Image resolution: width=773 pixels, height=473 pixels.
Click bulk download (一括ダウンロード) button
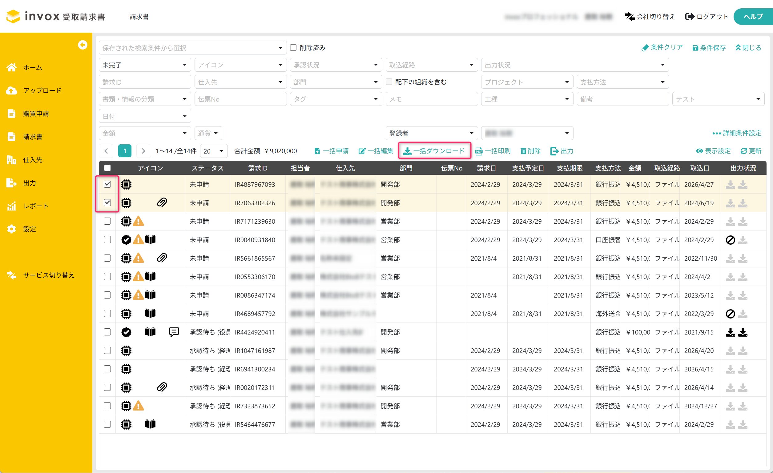[x=434, y=151]
